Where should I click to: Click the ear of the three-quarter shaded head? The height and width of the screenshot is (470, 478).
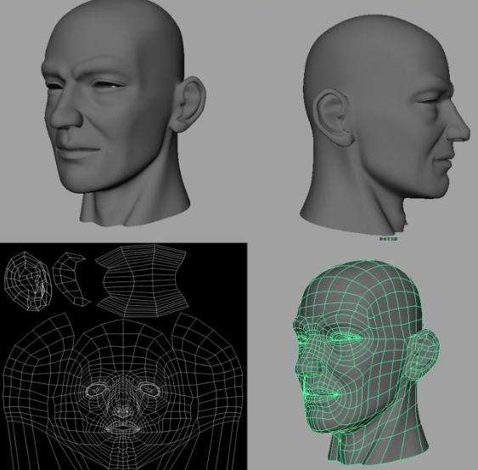coord(188,104)
